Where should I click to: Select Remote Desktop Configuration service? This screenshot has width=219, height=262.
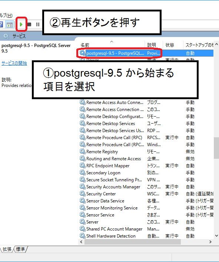point(146,117)
